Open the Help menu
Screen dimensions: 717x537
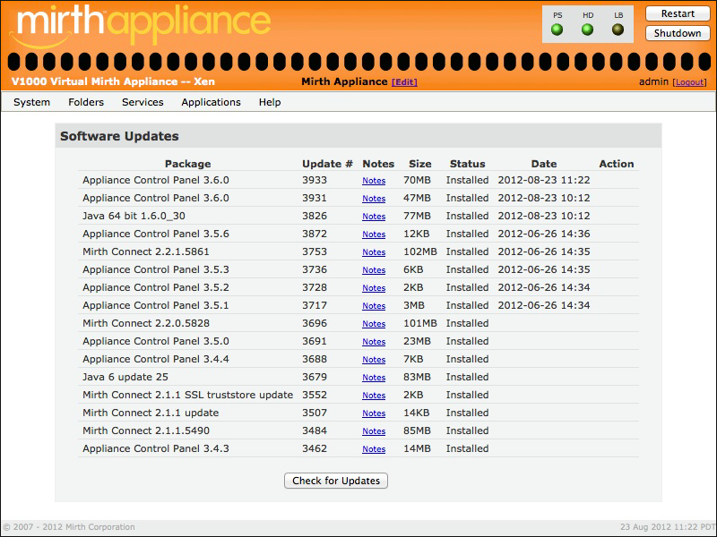270,102
